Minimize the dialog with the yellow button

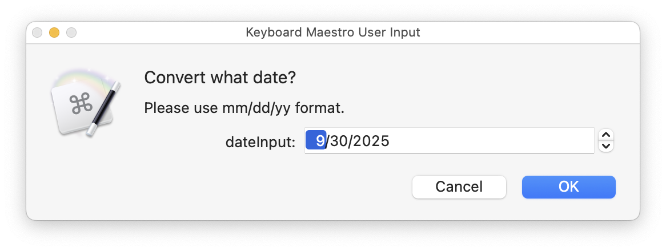[x=54, y=33]
